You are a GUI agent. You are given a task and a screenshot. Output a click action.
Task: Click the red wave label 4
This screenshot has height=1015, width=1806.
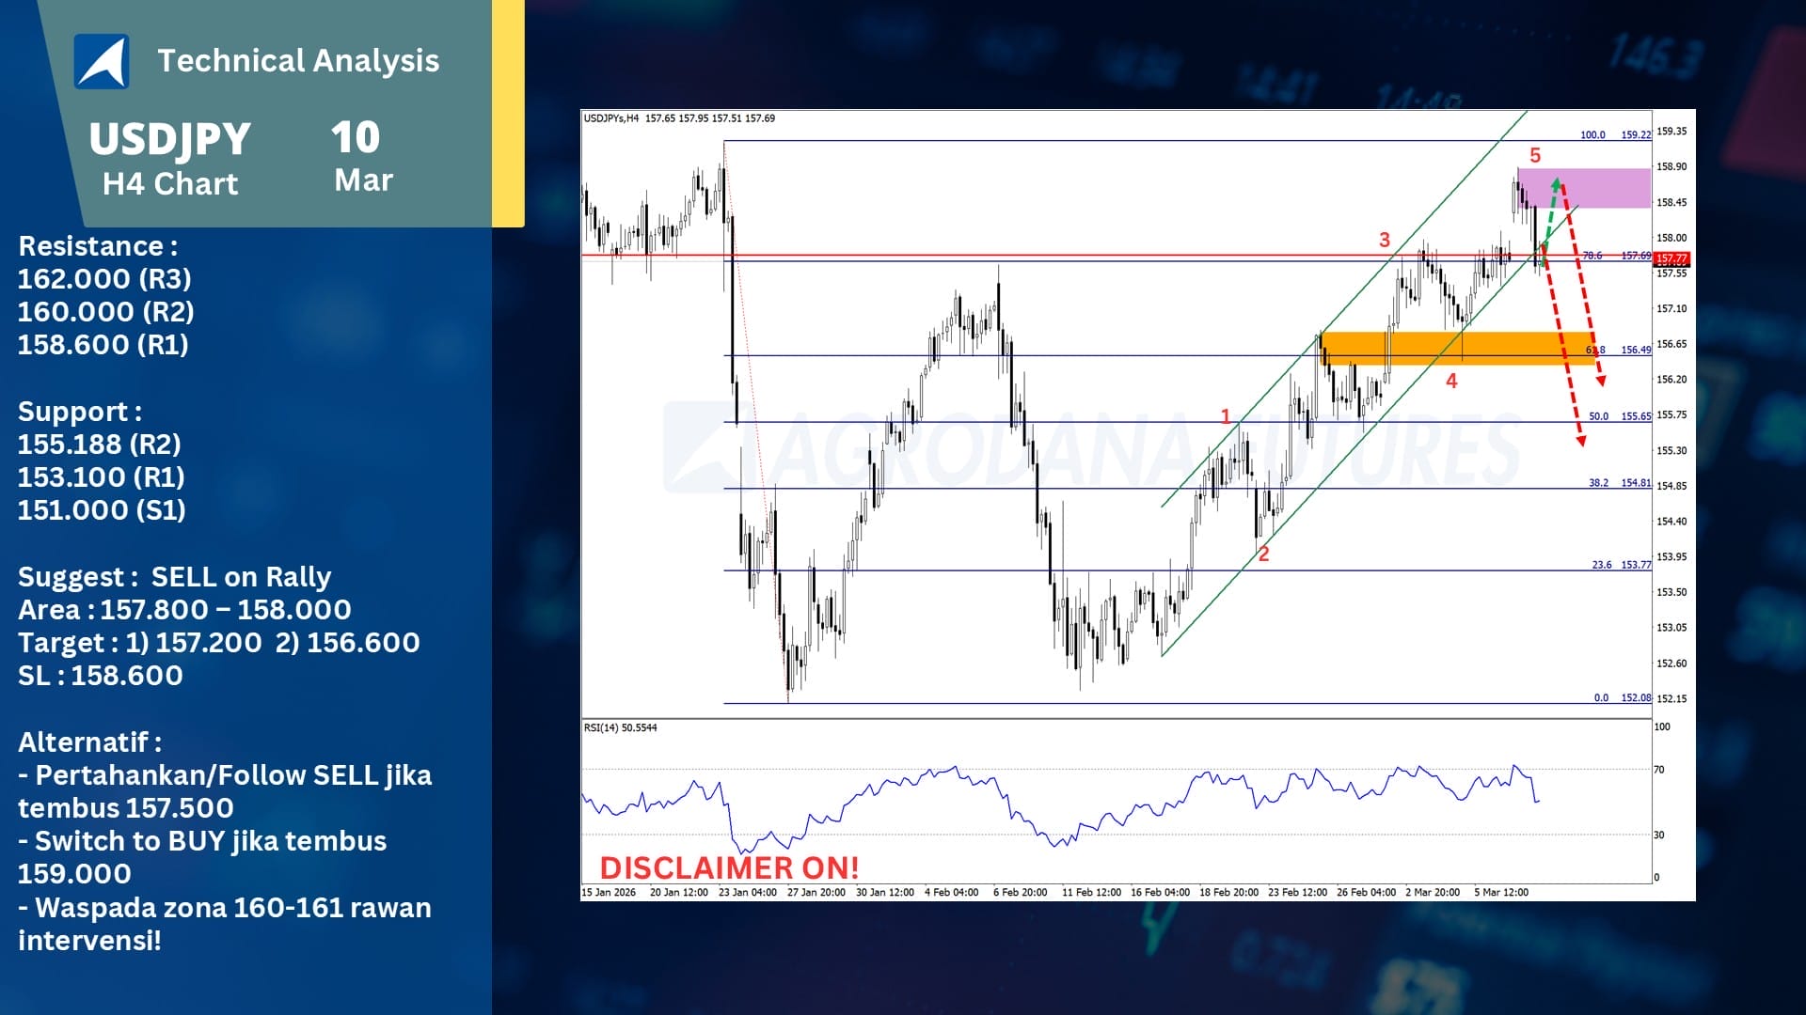click(x=1451, y=381)
